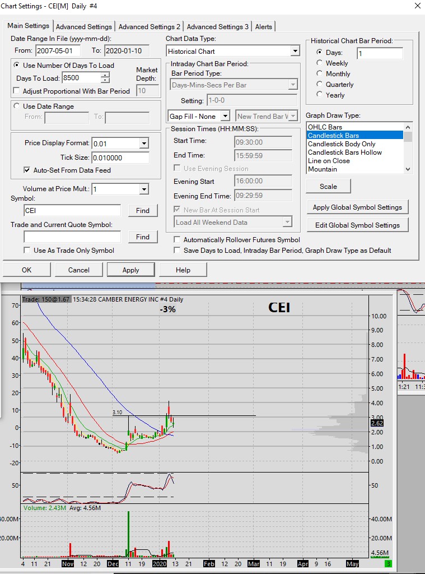The width and height of the screenshot is (425, 574).
Task: Click the Days bar period value field
Action: [x=380, y=53]
